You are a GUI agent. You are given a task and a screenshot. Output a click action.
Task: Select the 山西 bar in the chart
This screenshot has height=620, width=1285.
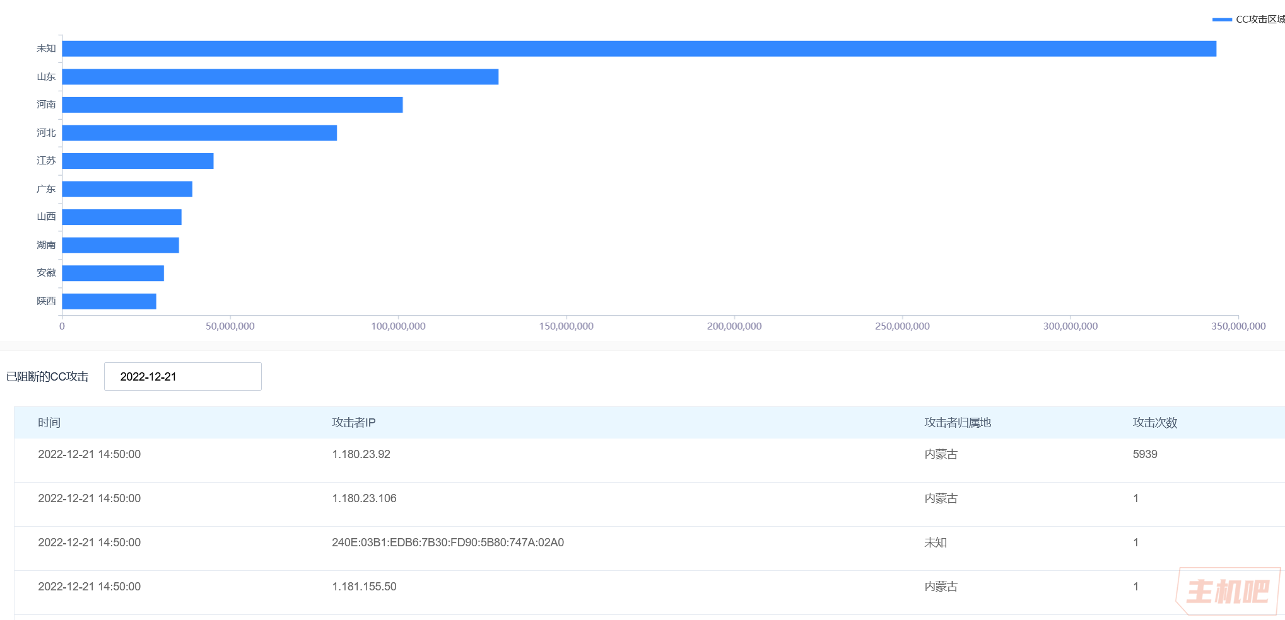[x=122, y=217]
